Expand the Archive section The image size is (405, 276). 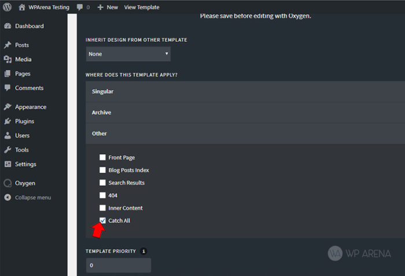pos(245,113)
